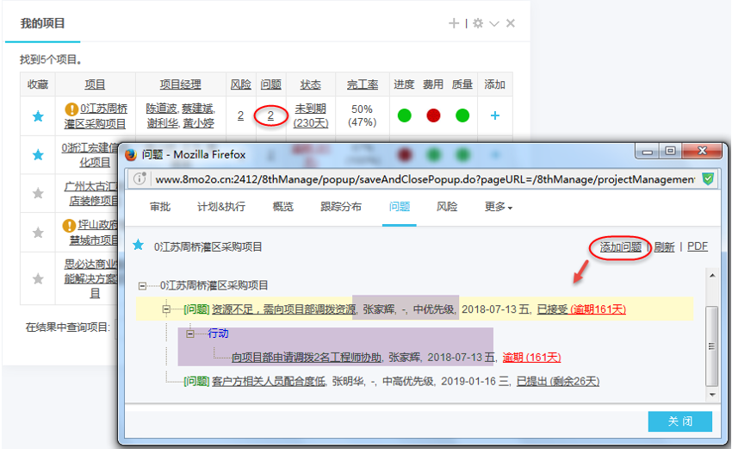
Task: Click the red 费用 status indicator
Action: (433, 115)
